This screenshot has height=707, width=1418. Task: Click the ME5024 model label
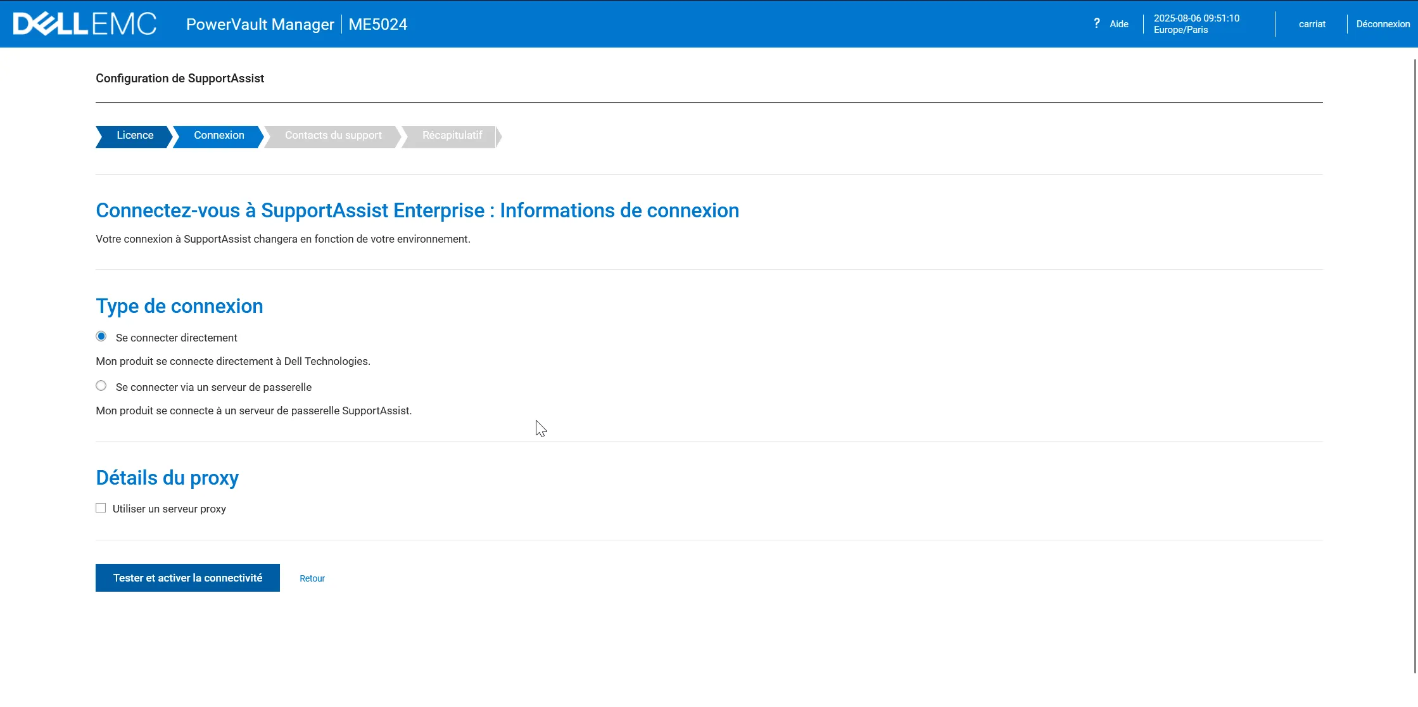coord(377,24)
